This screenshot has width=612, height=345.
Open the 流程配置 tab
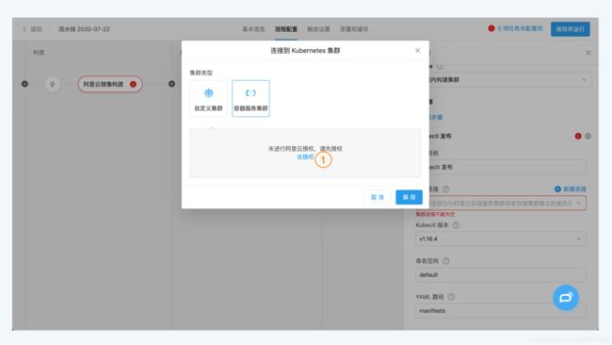286,29
